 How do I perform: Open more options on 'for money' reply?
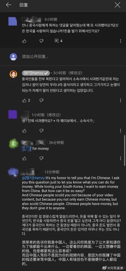pyautogui.click(x=120, y=159)
